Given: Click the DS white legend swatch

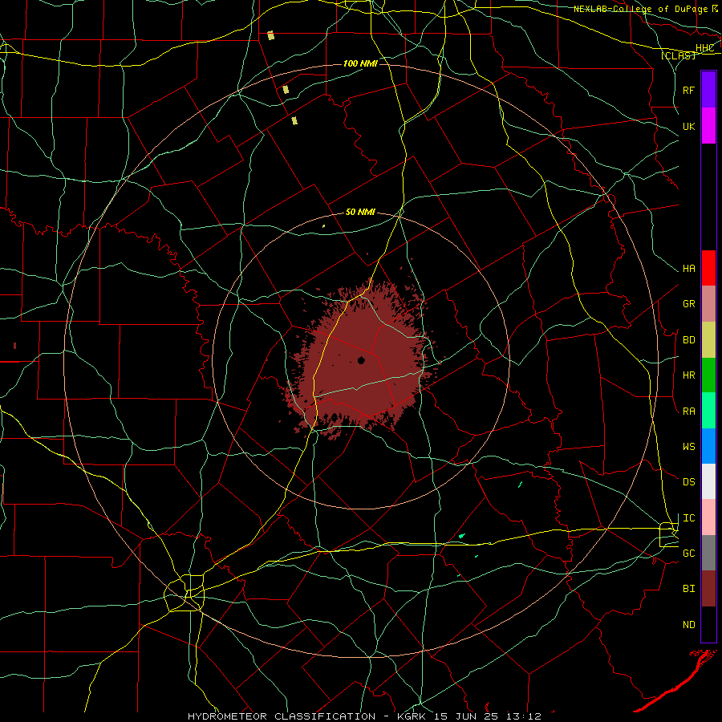Looking at the screenshot, I should click(708, 481).
